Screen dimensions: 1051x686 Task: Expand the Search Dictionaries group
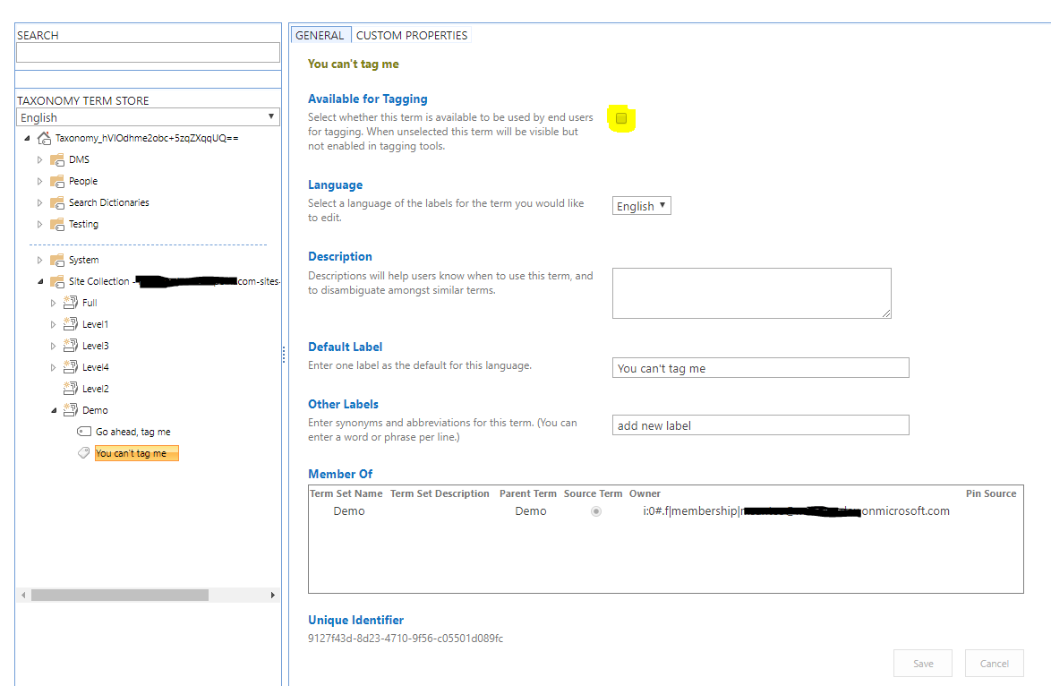click(39, 202)
